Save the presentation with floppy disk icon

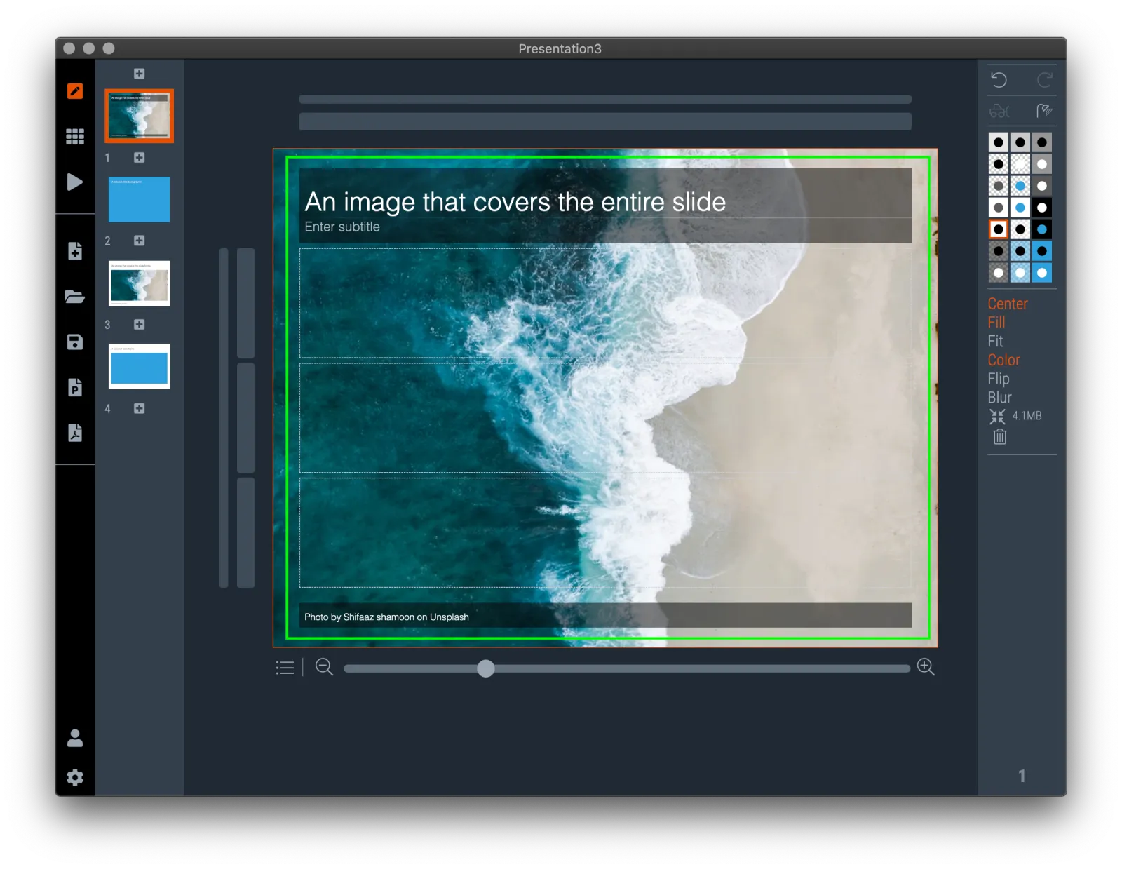coord(75,342)
